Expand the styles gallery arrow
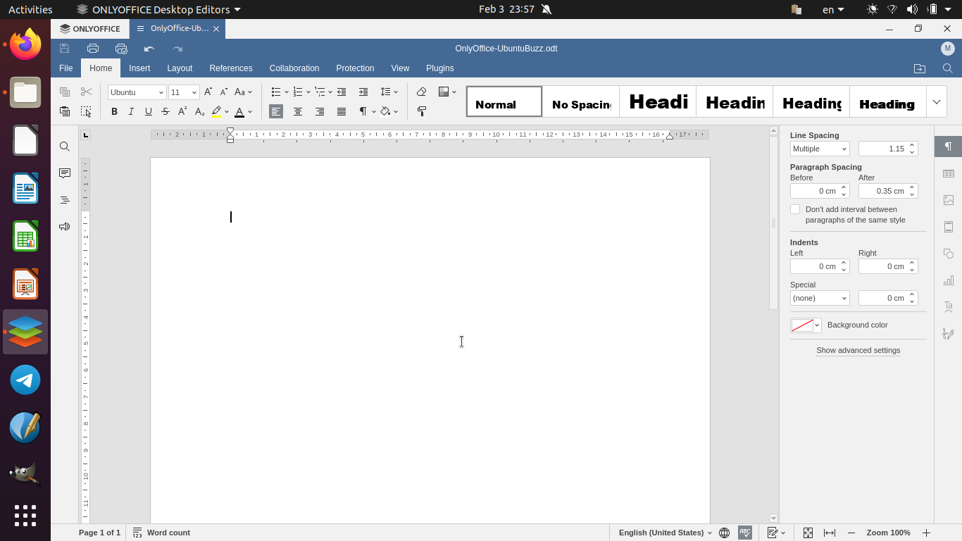 (x=937, y=102)
